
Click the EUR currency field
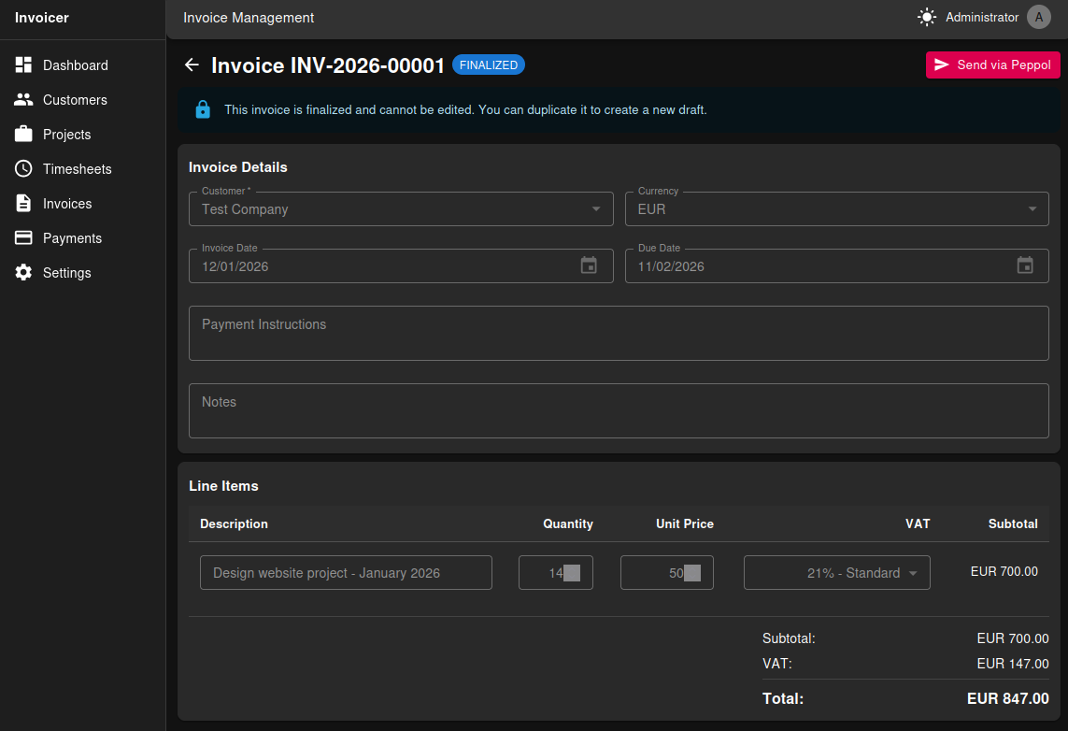[x=836, y=208]
